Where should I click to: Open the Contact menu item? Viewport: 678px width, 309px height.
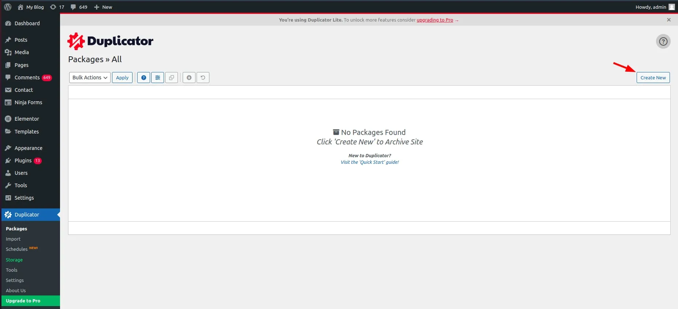(30, 90)
